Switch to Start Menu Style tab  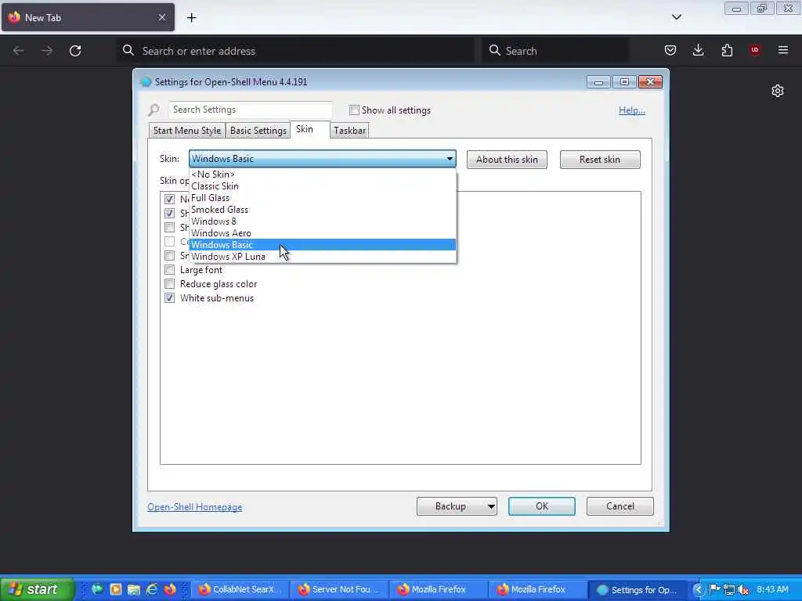pyautogui.click(x=186, y=131)
